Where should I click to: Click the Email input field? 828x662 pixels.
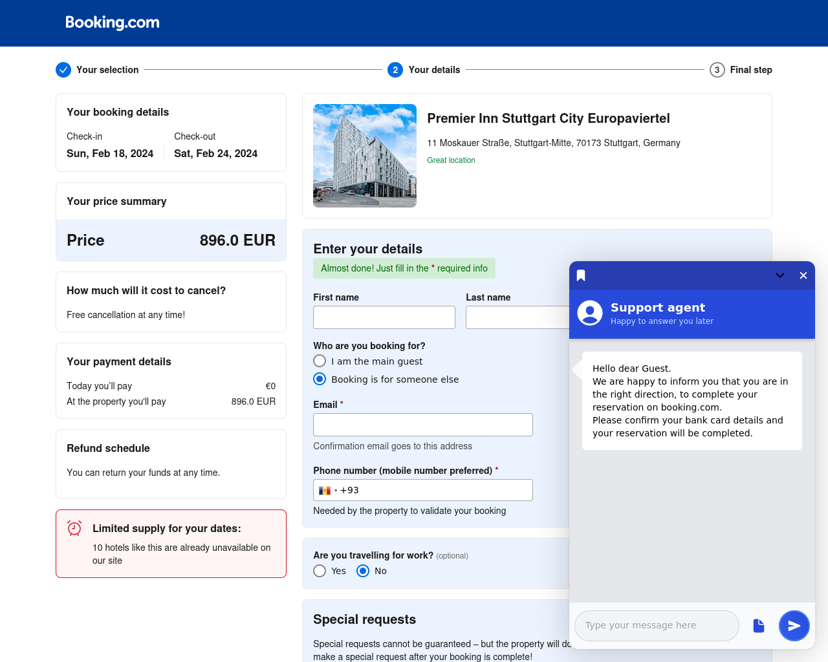pos(423,425)
